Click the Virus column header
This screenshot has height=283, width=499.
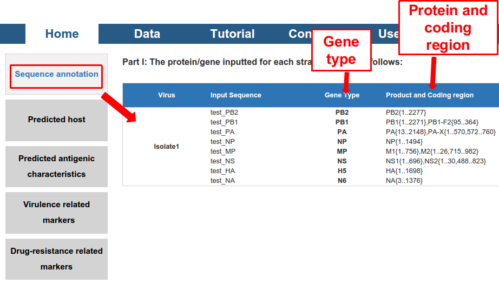coord(167,95)
